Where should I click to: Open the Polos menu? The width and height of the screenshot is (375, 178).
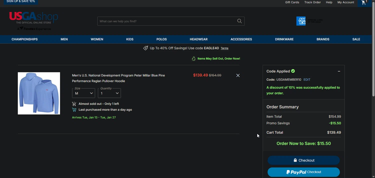(161, 39)
